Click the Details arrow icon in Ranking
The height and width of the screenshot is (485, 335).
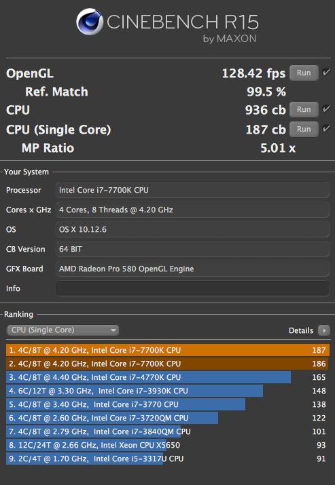pyautogui.click(x=324, y=330)
